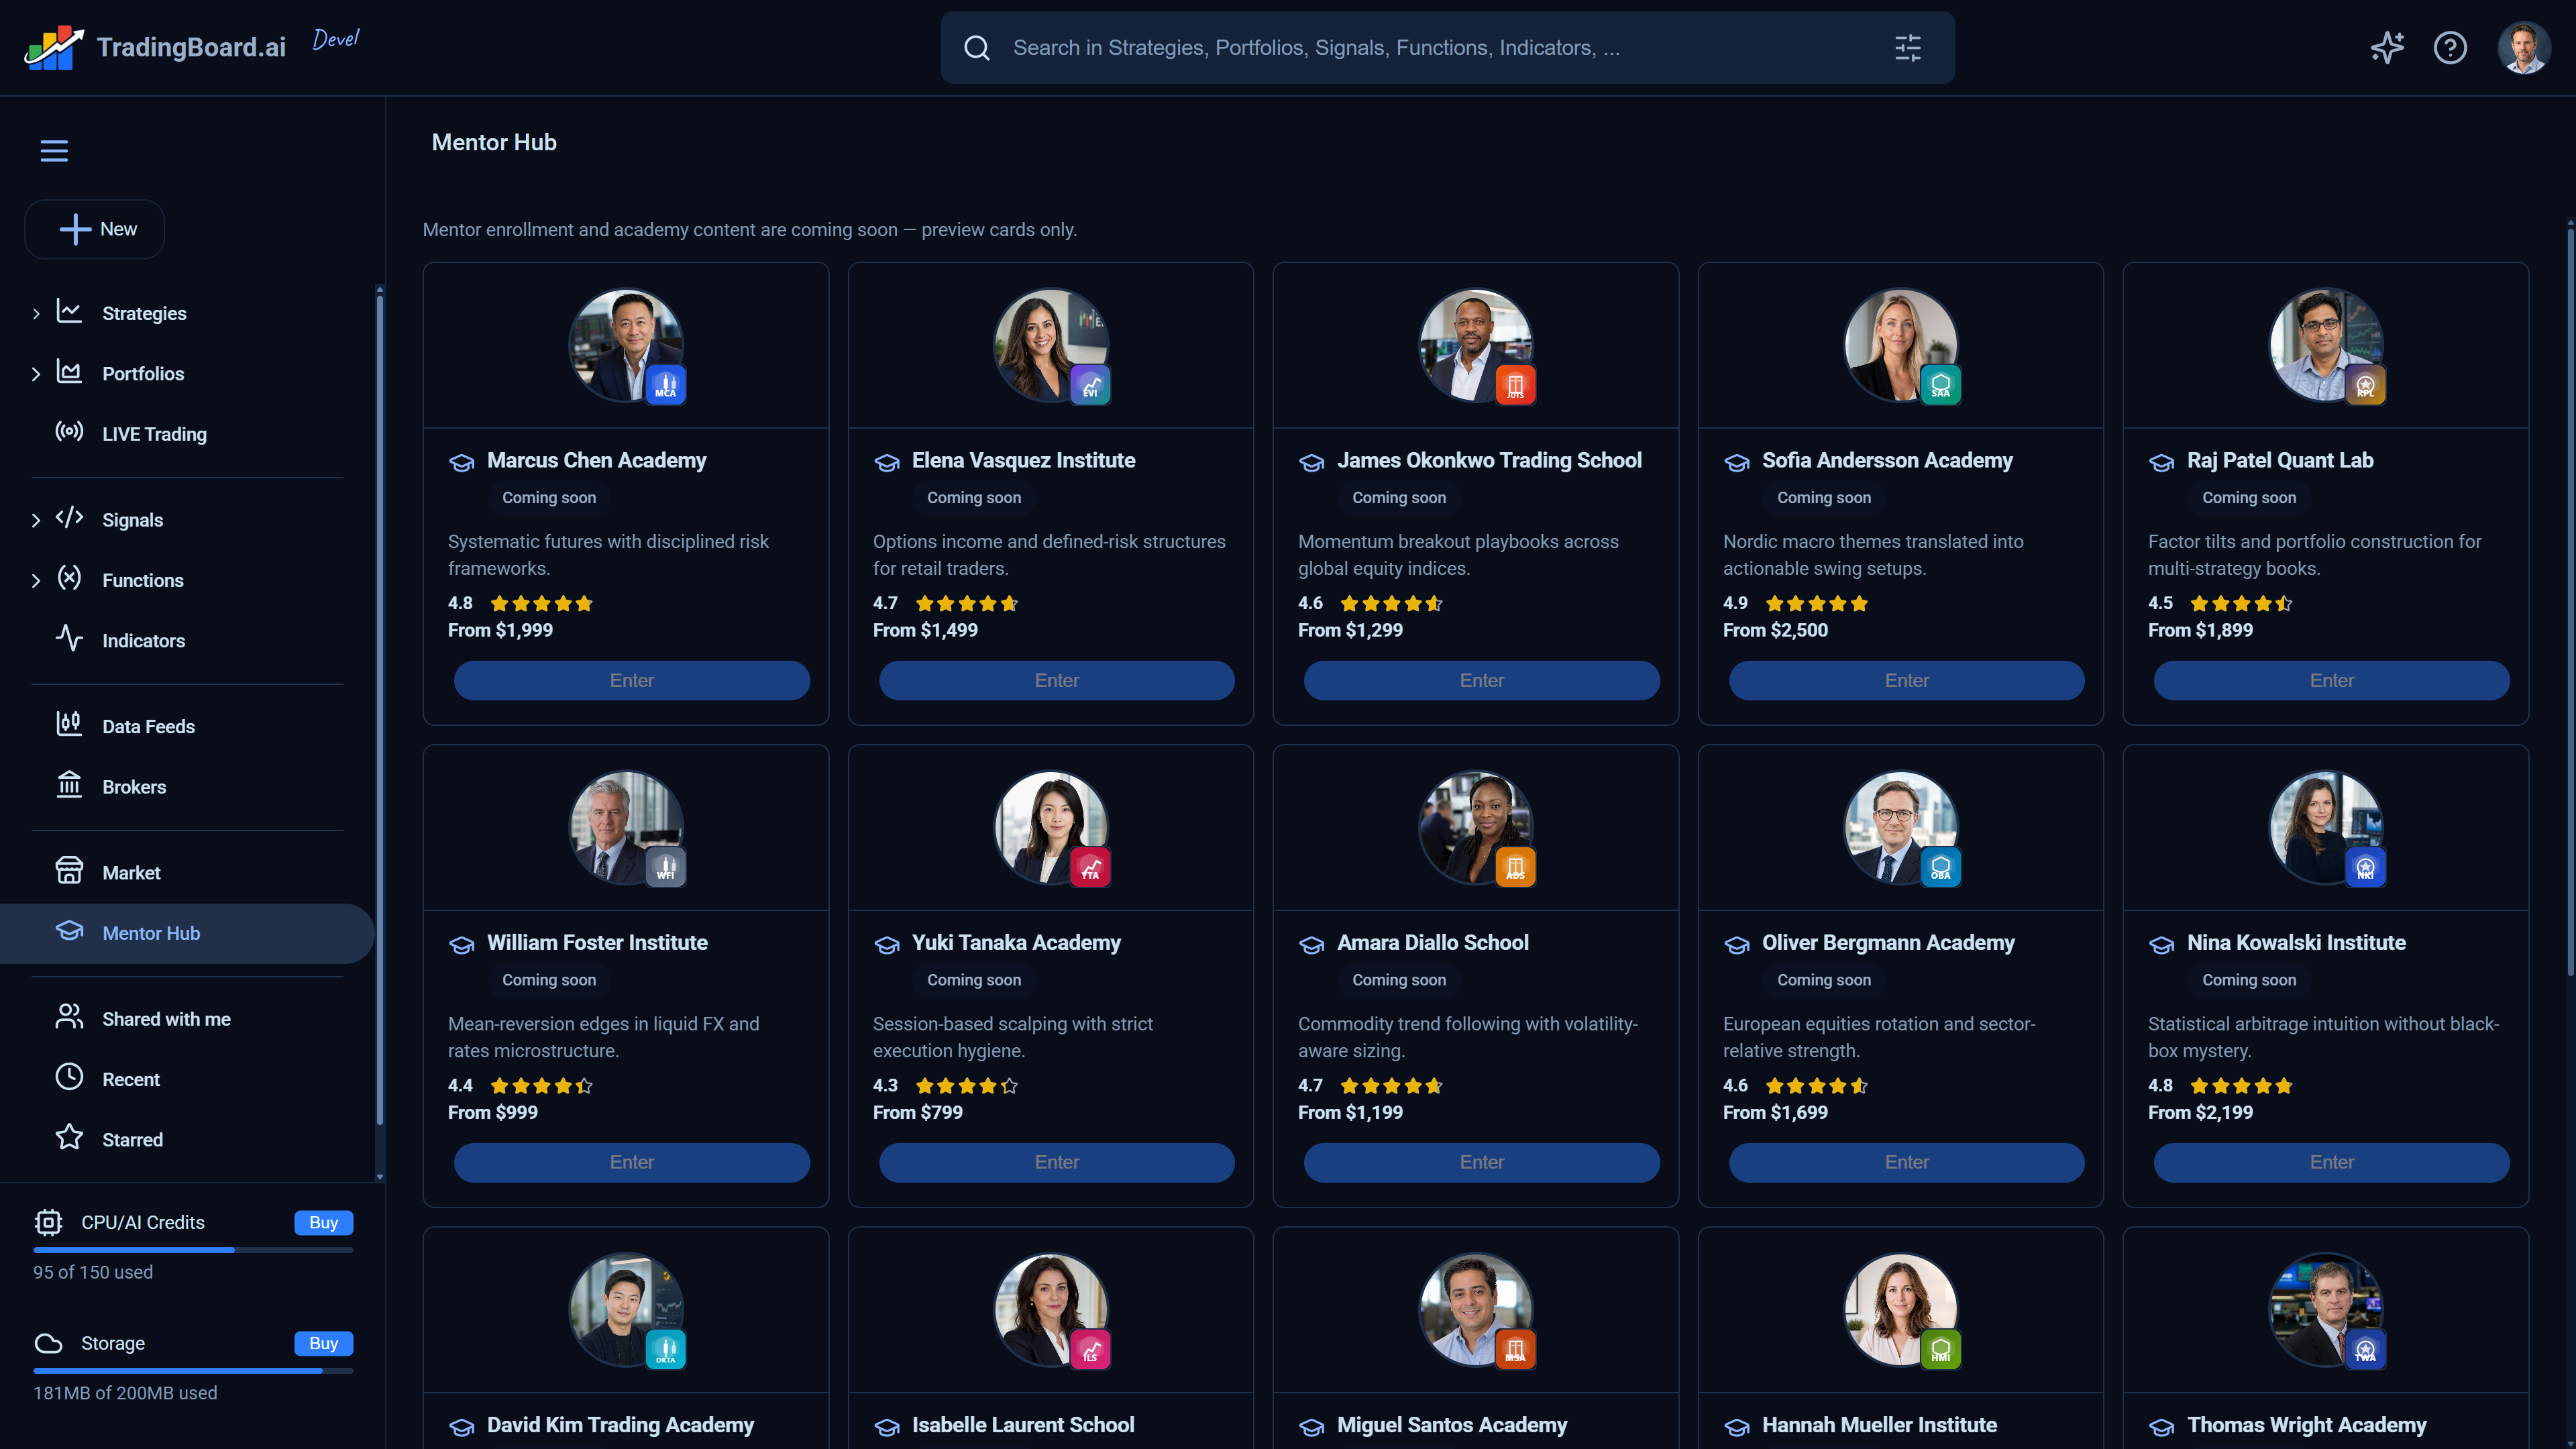Image resolution: width=2576 pixels, height=1449 pixels.
Task: Expand the Signals tree chevron
Action: 36,520
